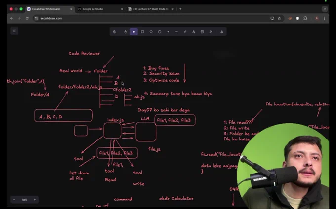Select the Line drawing tool

(x=176, y=32)
